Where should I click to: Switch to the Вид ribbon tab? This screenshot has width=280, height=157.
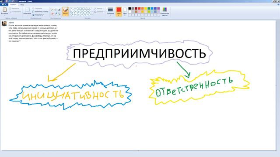[x=22, y=5]
